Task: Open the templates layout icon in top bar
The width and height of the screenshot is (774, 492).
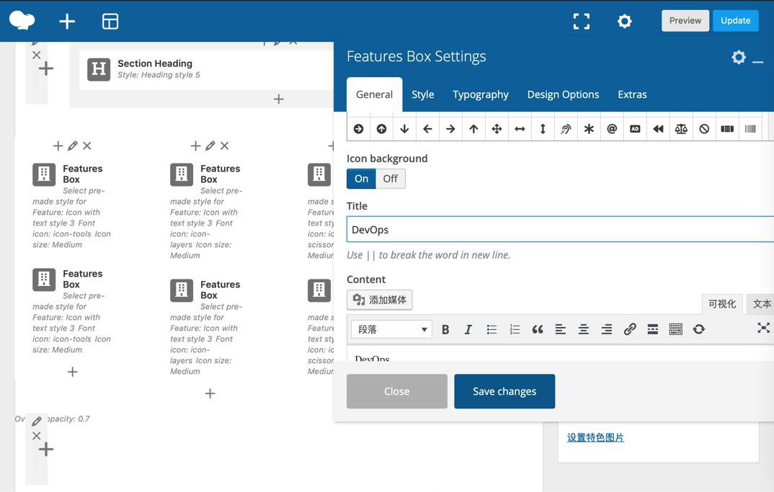Action: click(x=110, y=22)
